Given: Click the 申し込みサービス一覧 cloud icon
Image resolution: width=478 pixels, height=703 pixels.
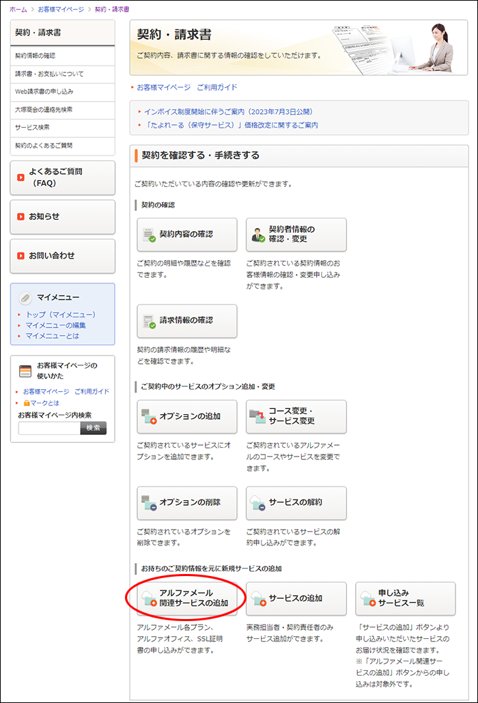Looking at the screenshot, I should point(367,599).
